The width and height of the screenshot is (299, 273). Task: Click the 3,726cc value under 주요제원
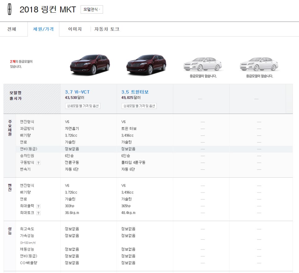71,135
